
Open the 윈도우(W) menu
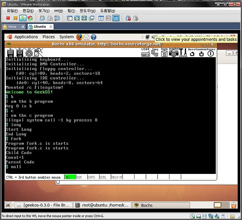click(x=87, y=11)
